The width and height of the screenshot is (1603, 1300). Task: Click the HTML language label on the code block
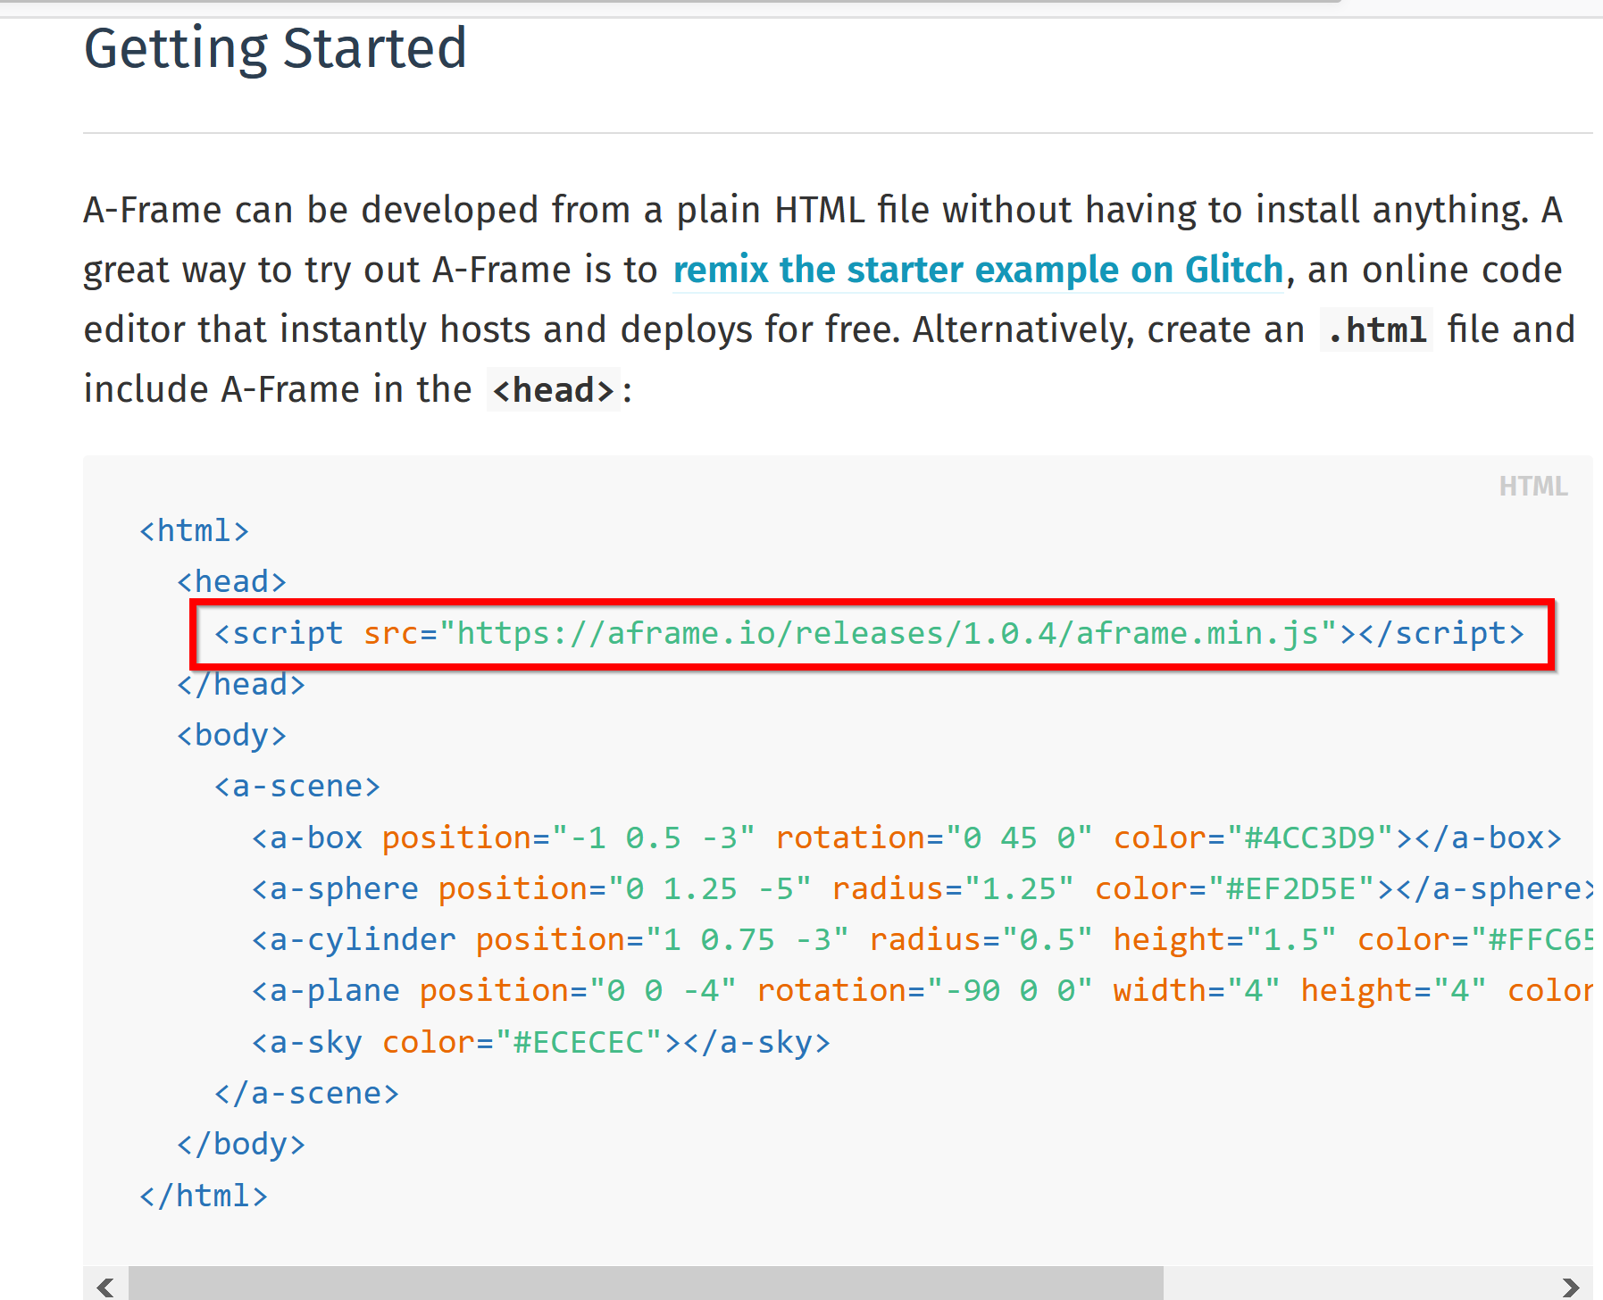click(x=1532, y=487)
